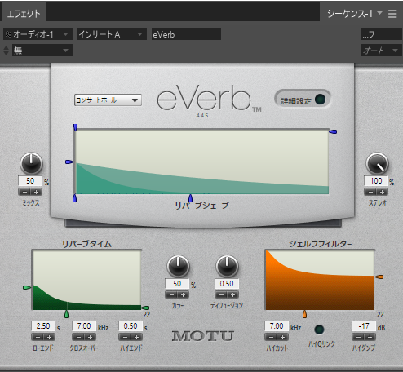Open the インサートA insert slot dropdown

pyautogui.click(x=112, y=34)
